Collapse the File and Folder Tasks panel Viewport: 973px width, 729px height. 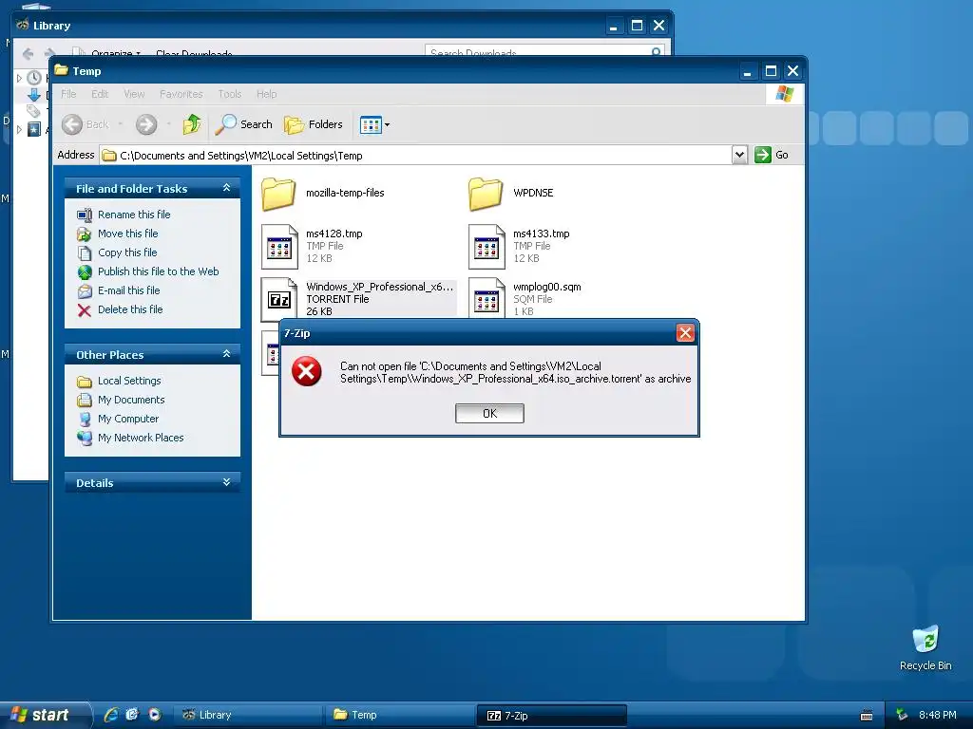(226, 188)
